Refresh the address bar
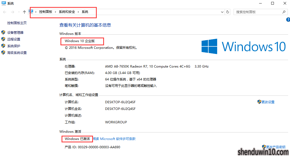The width and height of the screenshot is (290, 159). coord(228,12)
